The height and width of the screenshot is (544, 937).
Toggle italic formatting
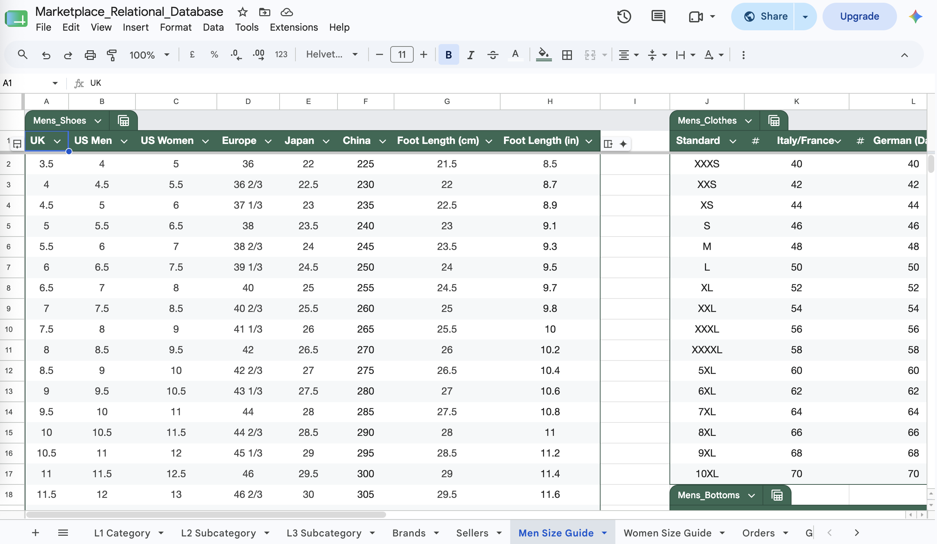(x=471, y=55)
